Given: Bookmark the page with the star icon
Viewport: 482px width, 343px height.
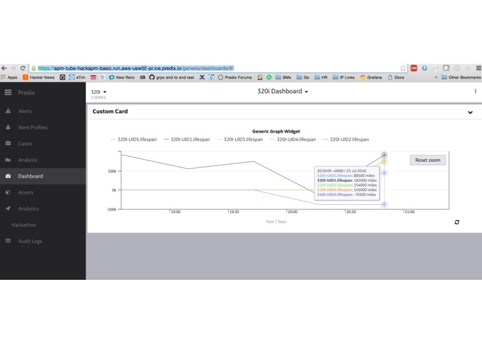Looking at the screenshot, I should pyautogui.click(x=403, y=68).
